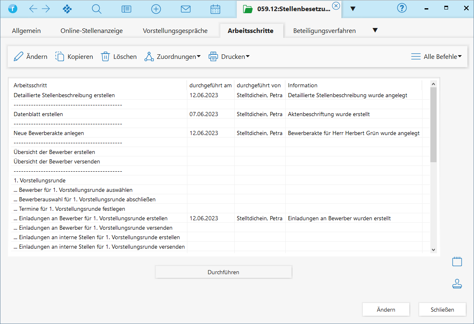Switch to the Vorstellungsgespräche tab

(175, 31)
